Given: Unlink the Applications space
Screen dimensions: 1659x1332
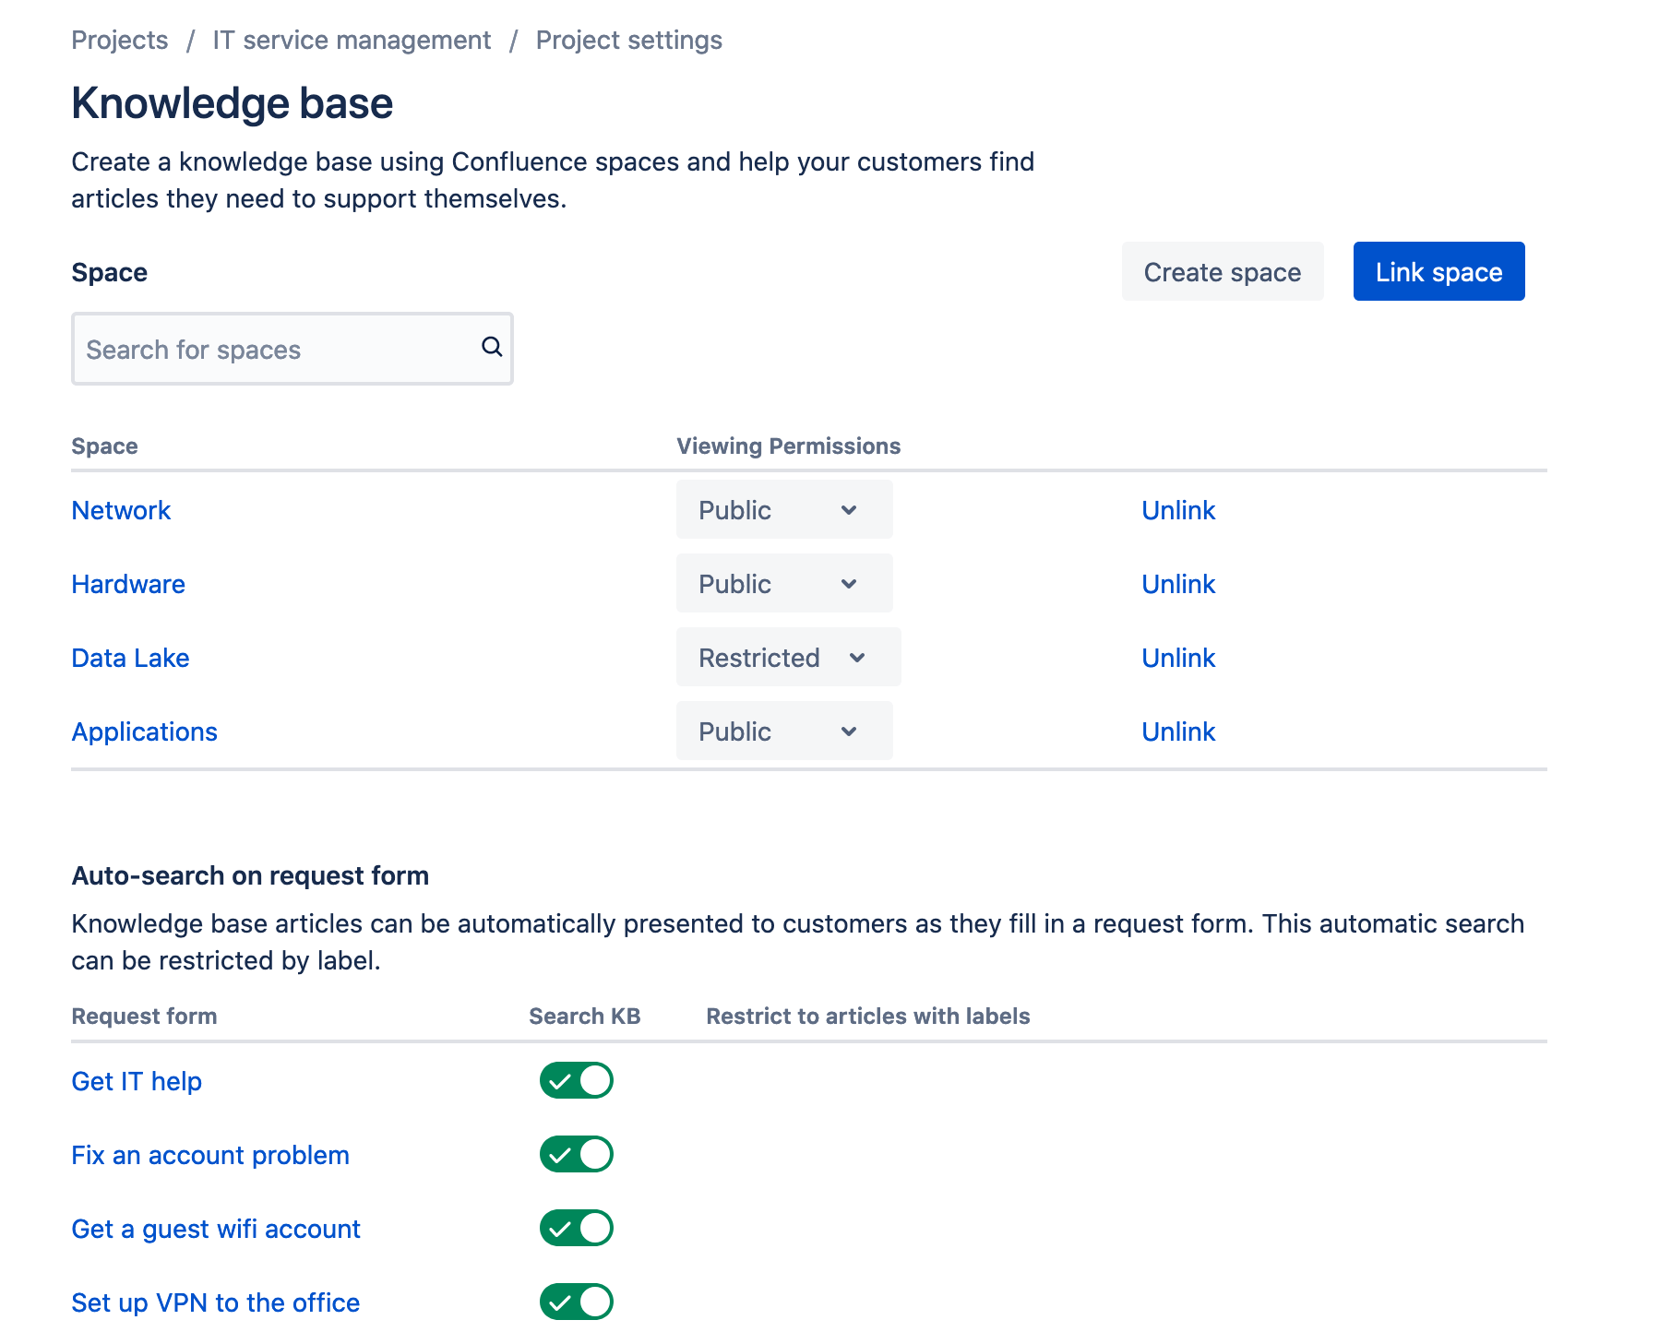Looking at the screenshot, I should point(1177,731).
